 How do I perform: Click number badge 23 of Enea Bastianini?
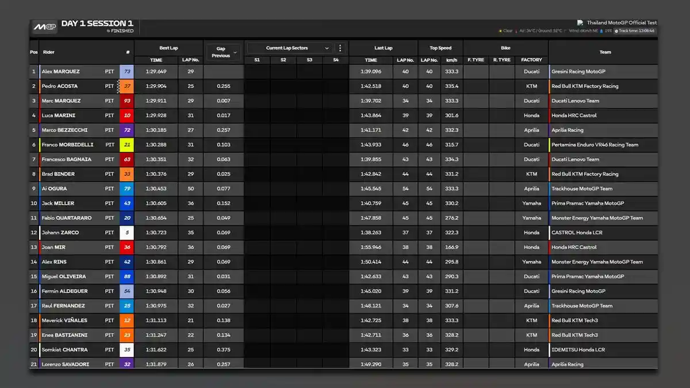(127, 335)
